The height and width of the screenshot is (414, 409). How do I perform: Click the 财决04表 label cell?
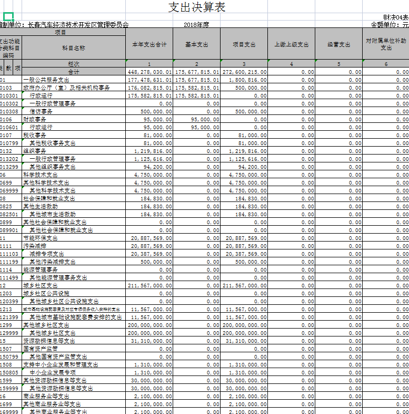(x=396, y=17)
